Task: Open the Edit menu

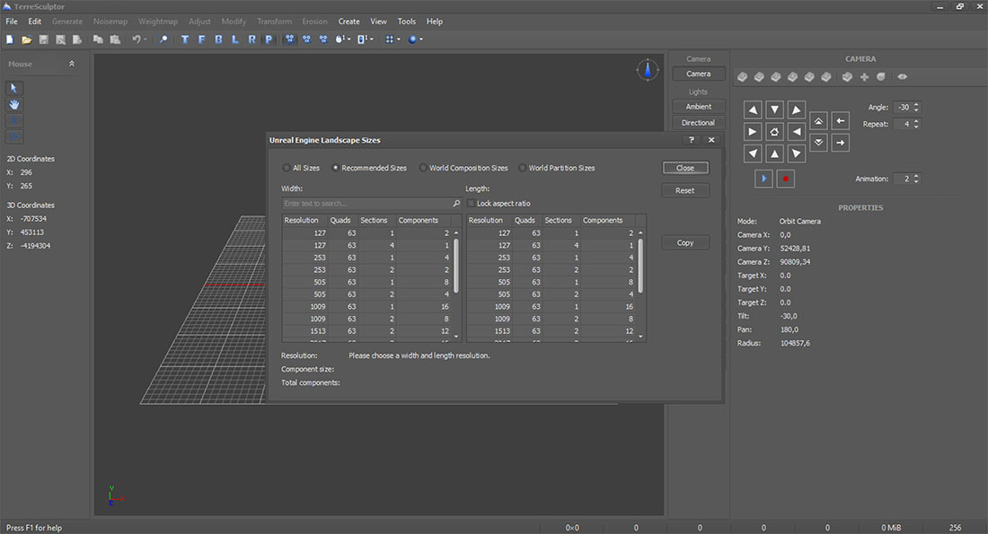Action: click(35, 22)
